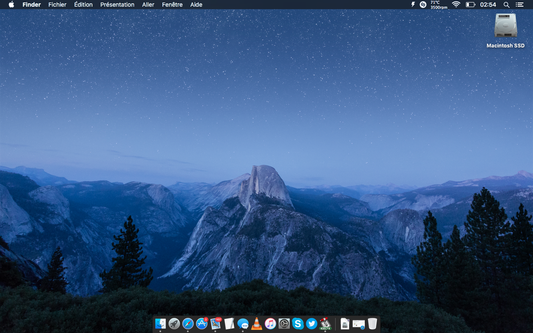Open the Messages chat bubble icon
Image resolution: width=533 pixels, height=333 pixels.
coord(243,323)
